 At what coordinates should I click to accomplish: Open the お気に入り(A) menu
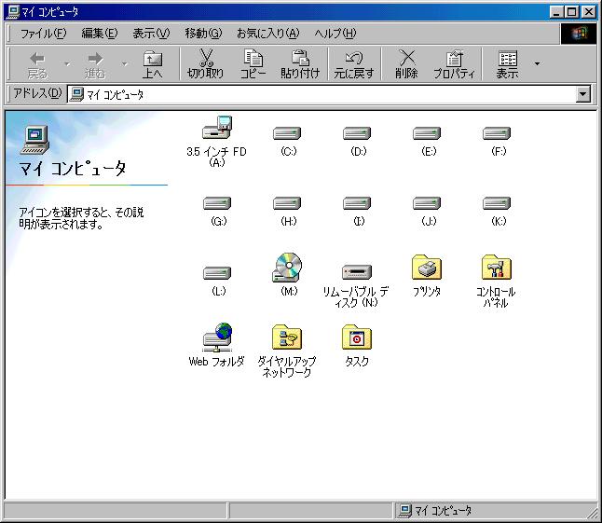[267, 34]
